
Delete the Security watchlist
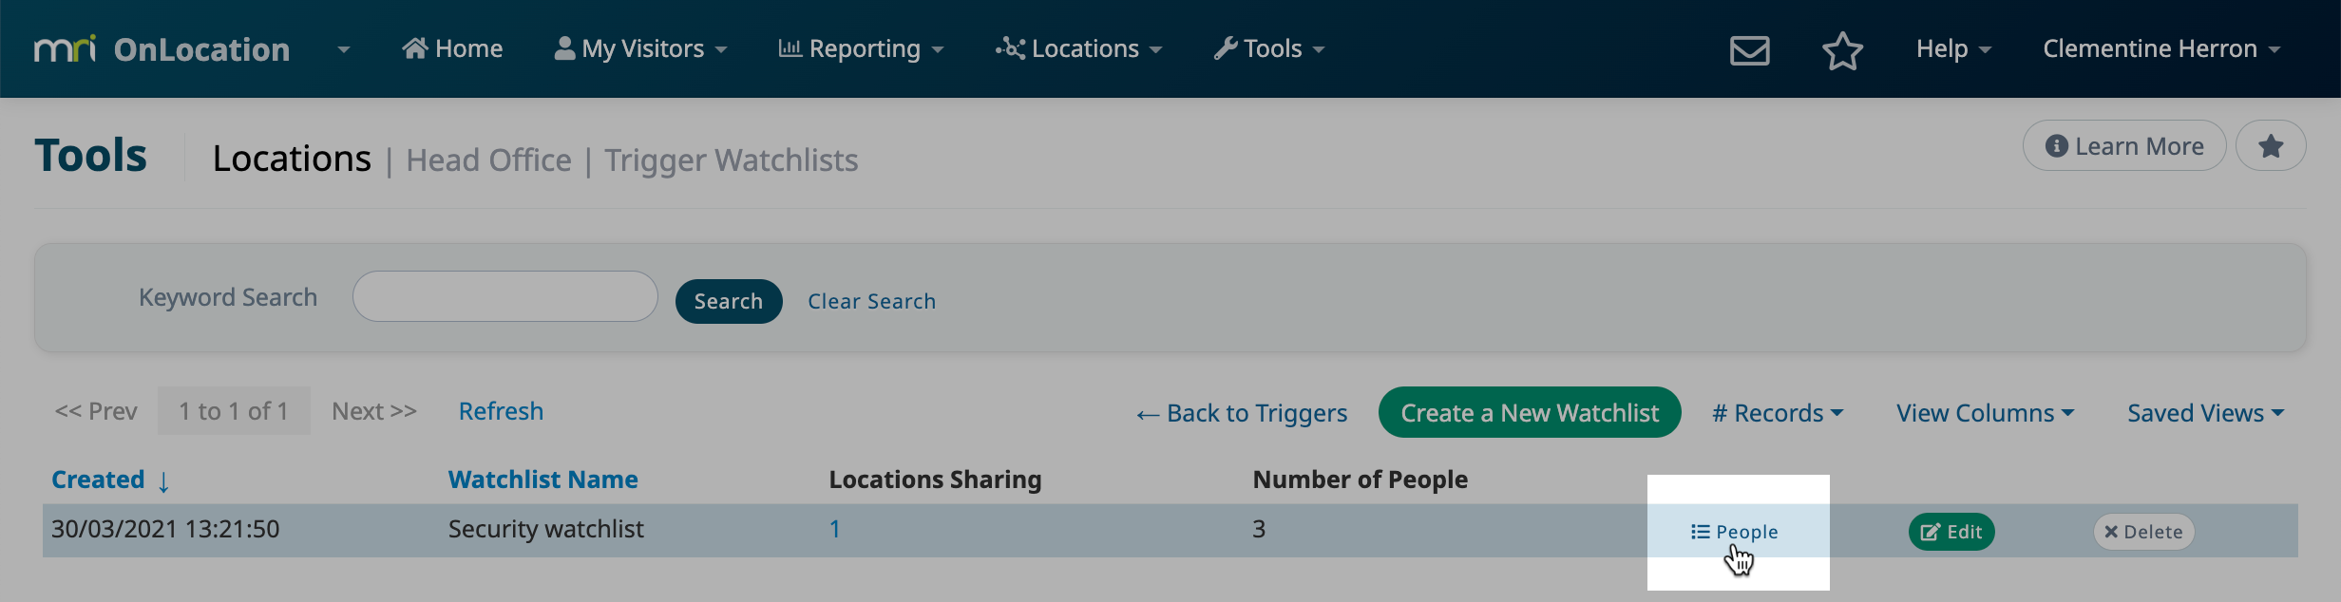[2143, 532]
